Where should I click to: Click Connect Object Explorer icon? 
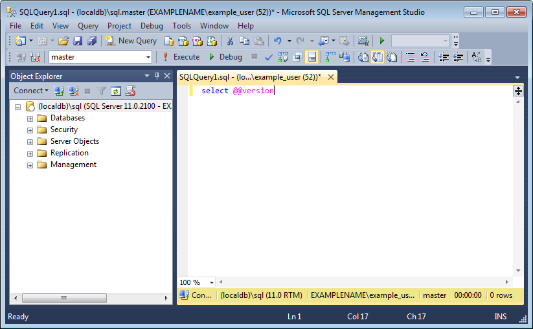[x=59, y=91]
